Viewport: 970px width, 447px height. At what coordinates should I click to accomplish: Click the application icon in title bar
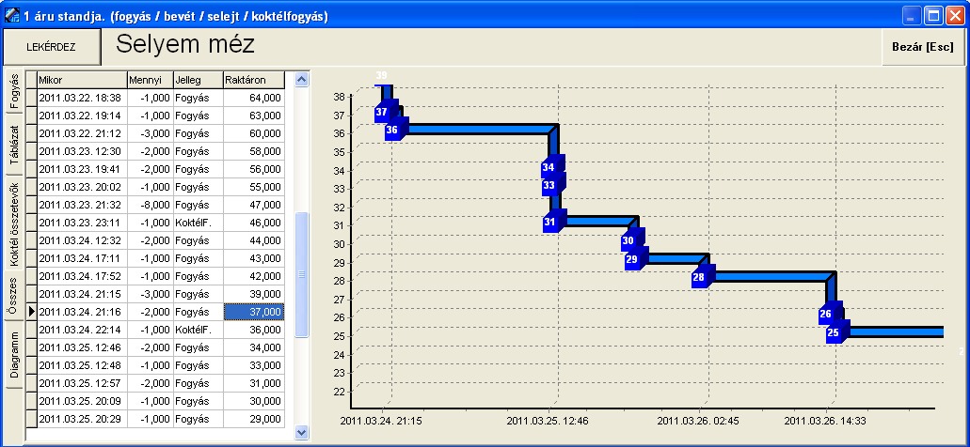pyautogui.click(x=11, y=15)
